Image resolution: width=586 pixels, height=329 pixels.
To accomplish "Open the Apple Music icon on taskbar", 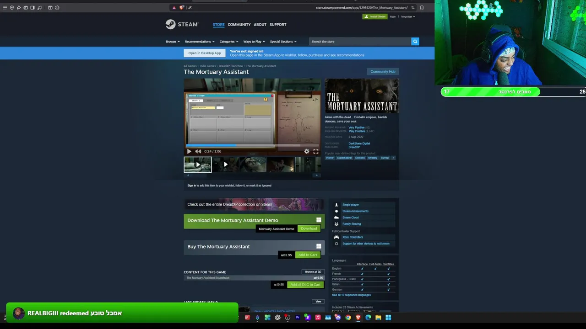I will [x=318, y=318].
